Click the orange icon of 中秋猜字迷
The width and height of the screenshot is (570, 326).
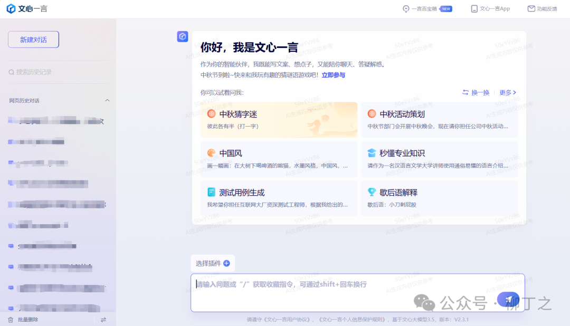211,114
